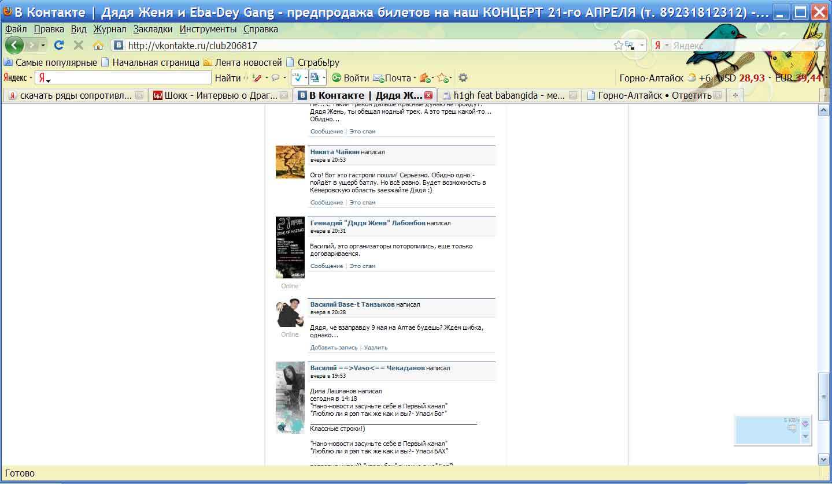Open the browser home page
The image size is (832, 484).
click(x=98, y=45)
